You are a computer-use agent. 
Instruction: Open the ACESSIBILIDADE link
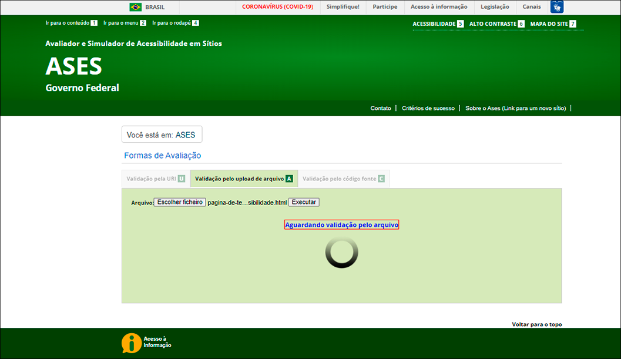[438, 24]
